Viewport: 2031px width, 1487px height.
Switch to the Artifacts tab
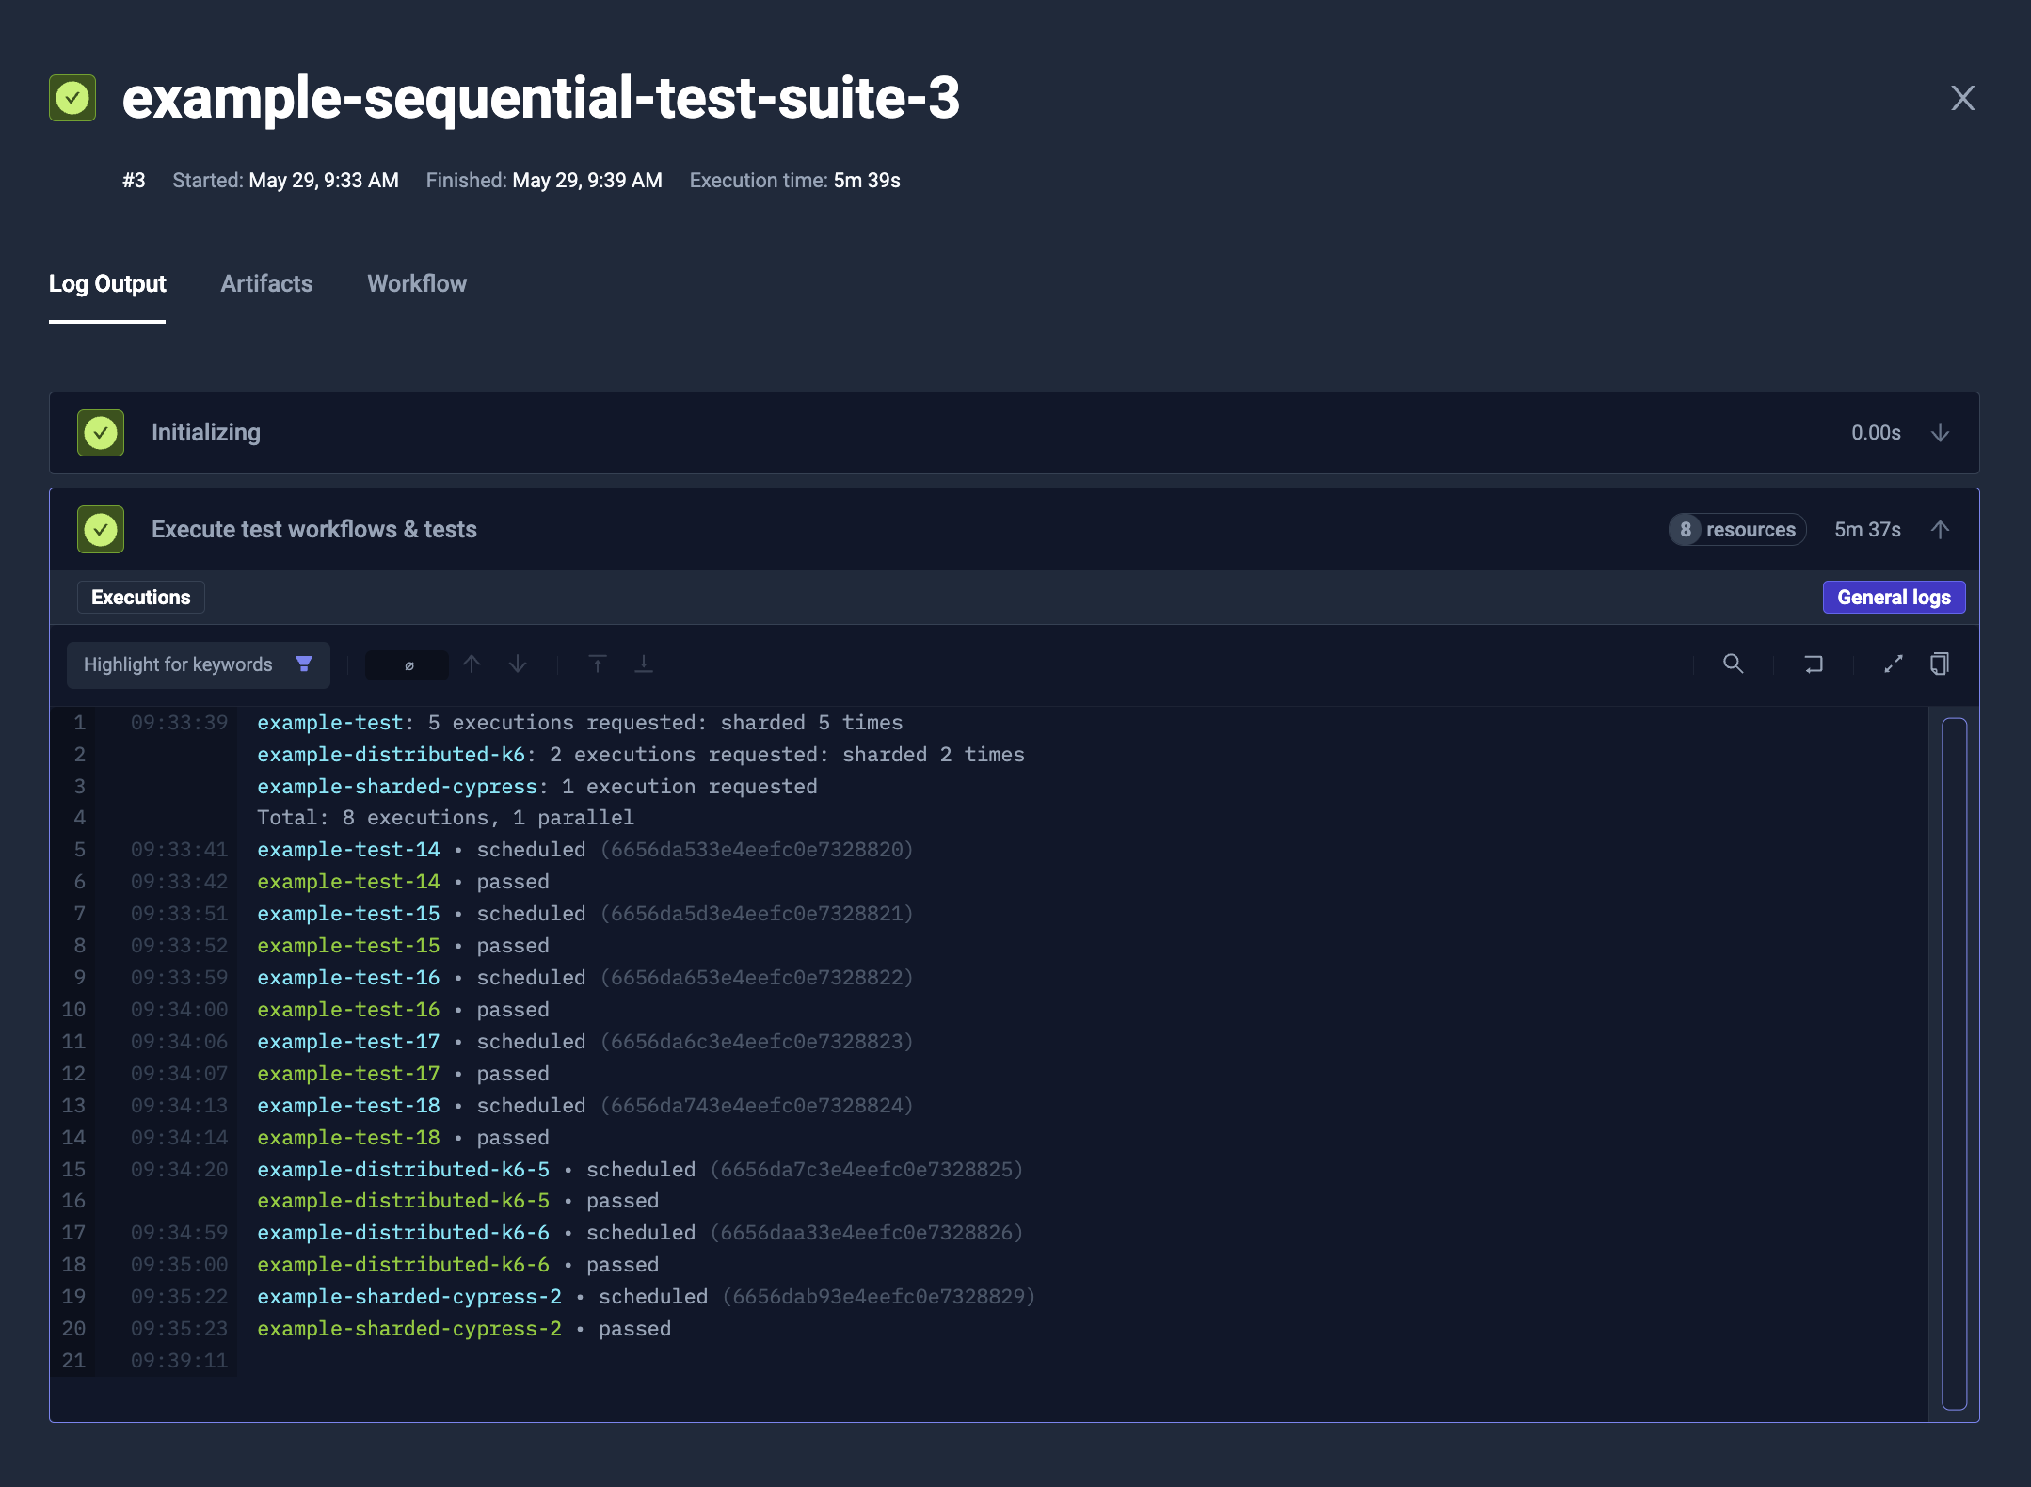tap(266, 283)
